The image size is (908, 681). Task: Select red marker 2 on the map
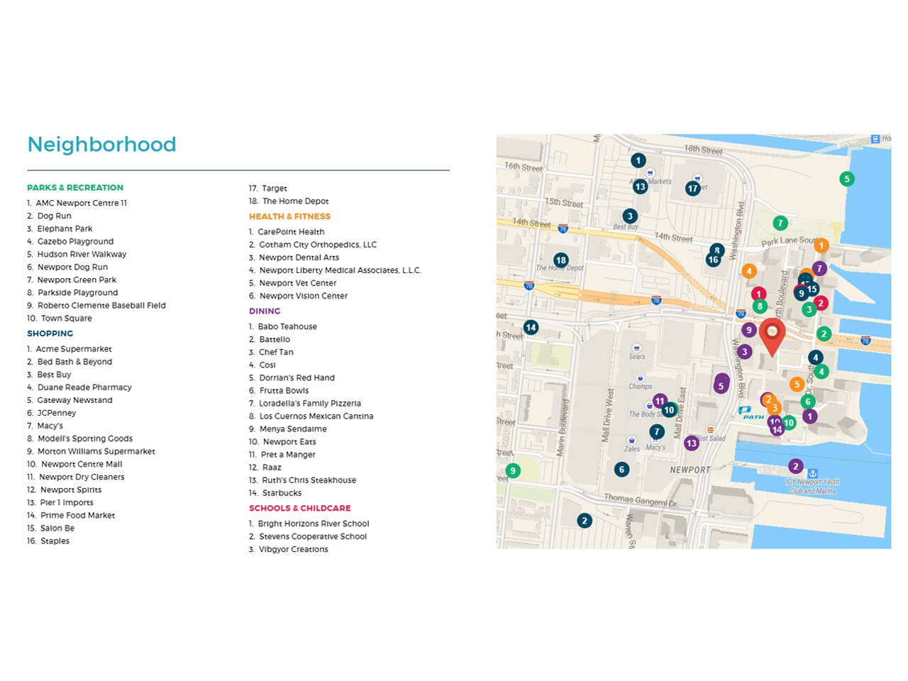point(821,303)
